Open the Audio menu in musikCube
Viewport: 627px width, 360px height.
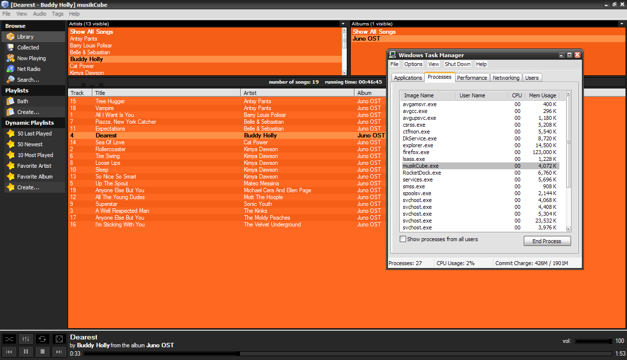(39, 13)
